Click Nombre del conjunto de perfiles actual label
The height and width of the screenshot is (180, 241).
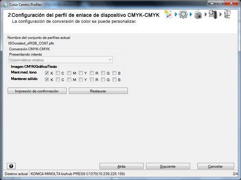coord(39,38)
